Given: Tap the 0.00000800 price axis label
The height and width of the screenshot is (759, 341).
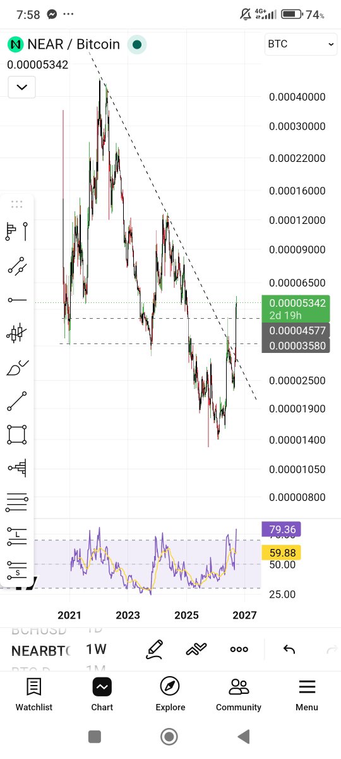Looking at the screenshot, I should (297, 497).
